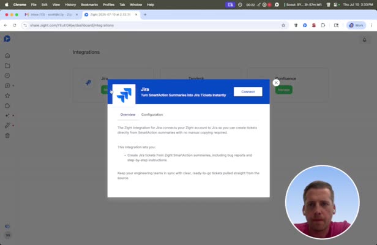Click the Zight extension icon in toolbar
This screenshot has width=377, height=245.
click(305, 25)
